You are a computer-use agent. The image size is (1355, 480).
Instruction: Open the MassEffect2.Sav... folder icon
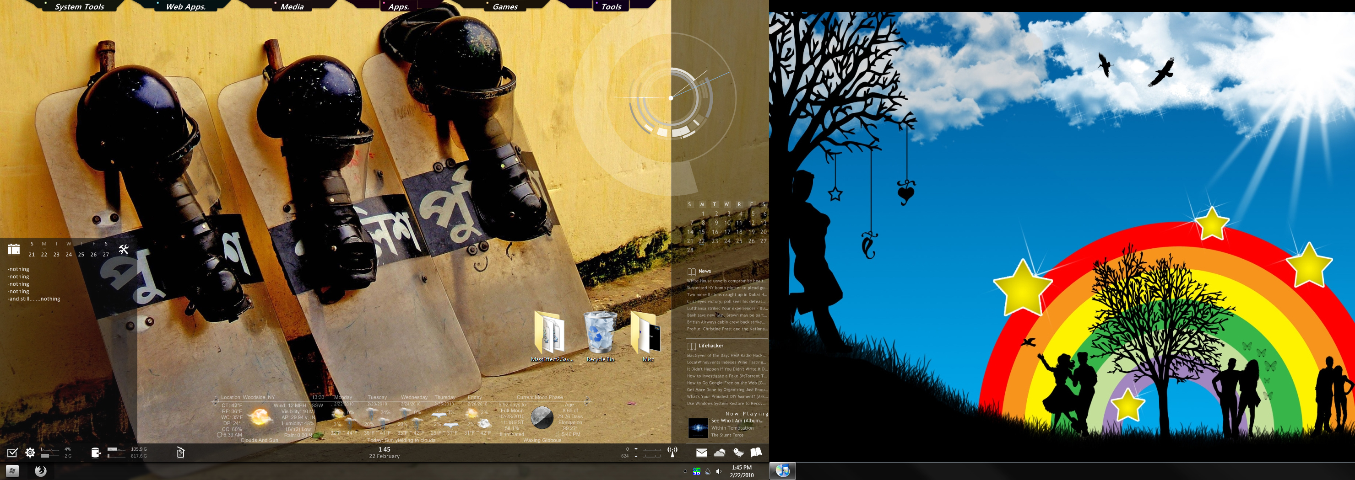tap(551, 336)
